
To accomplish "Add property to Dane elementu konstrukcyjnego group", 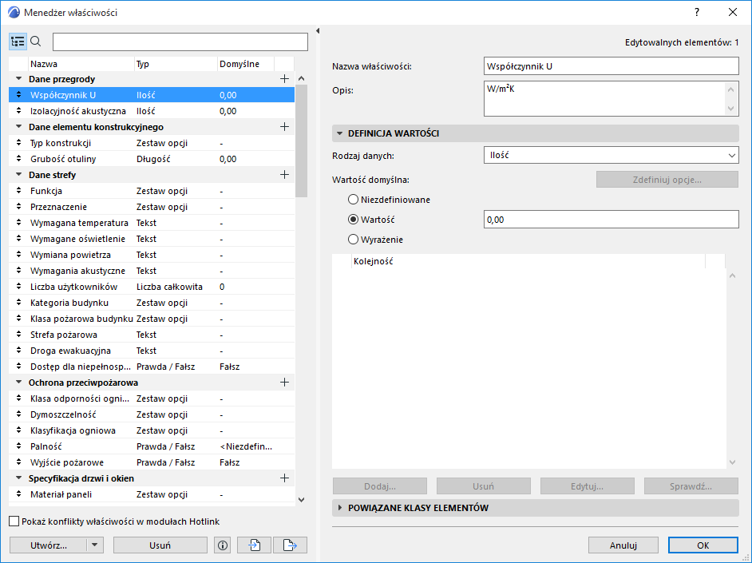I will click(284, 127).
